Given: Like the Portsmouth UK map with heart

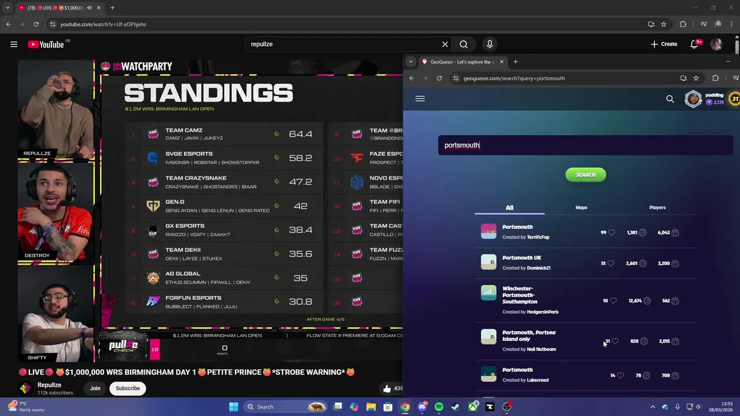Looking at the screenshot, I should point(612,263).
